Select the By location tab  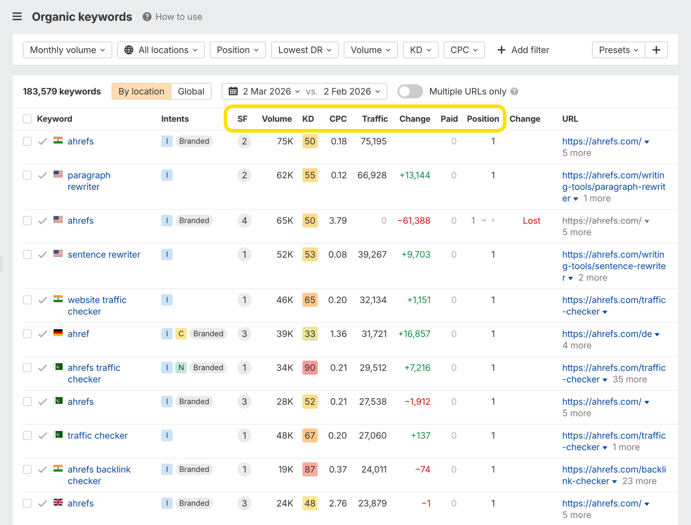[x=141, y=91]
